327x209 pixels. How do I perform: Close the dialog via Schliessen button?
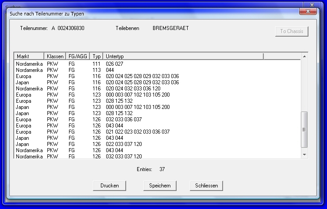coord(206,186)
